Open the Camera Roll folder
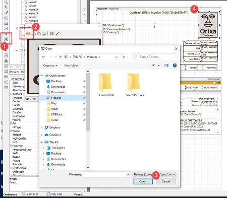The width and height of the screenshot is (227, 198). 106,85
